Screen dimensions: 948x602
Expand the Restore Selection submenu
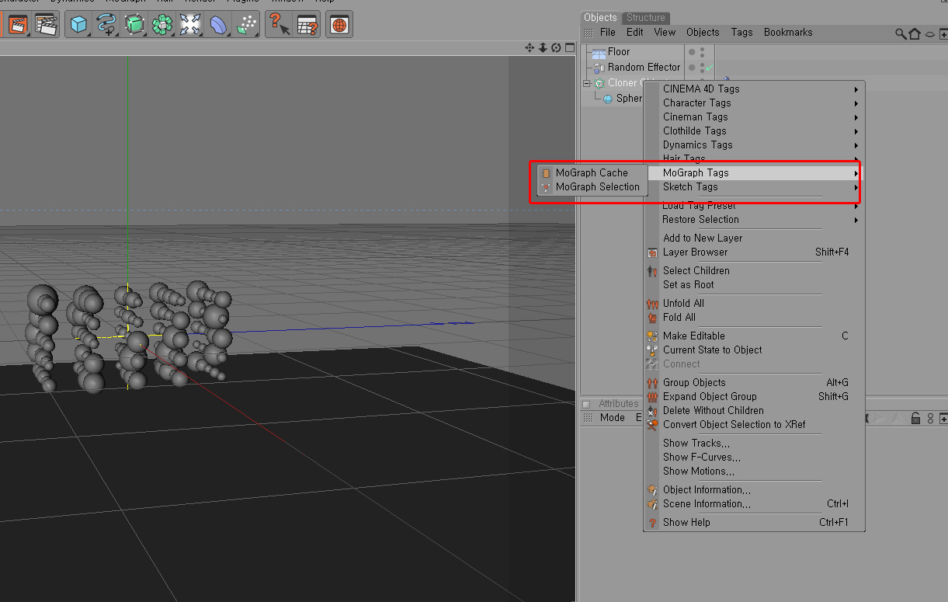click(754, 219)
